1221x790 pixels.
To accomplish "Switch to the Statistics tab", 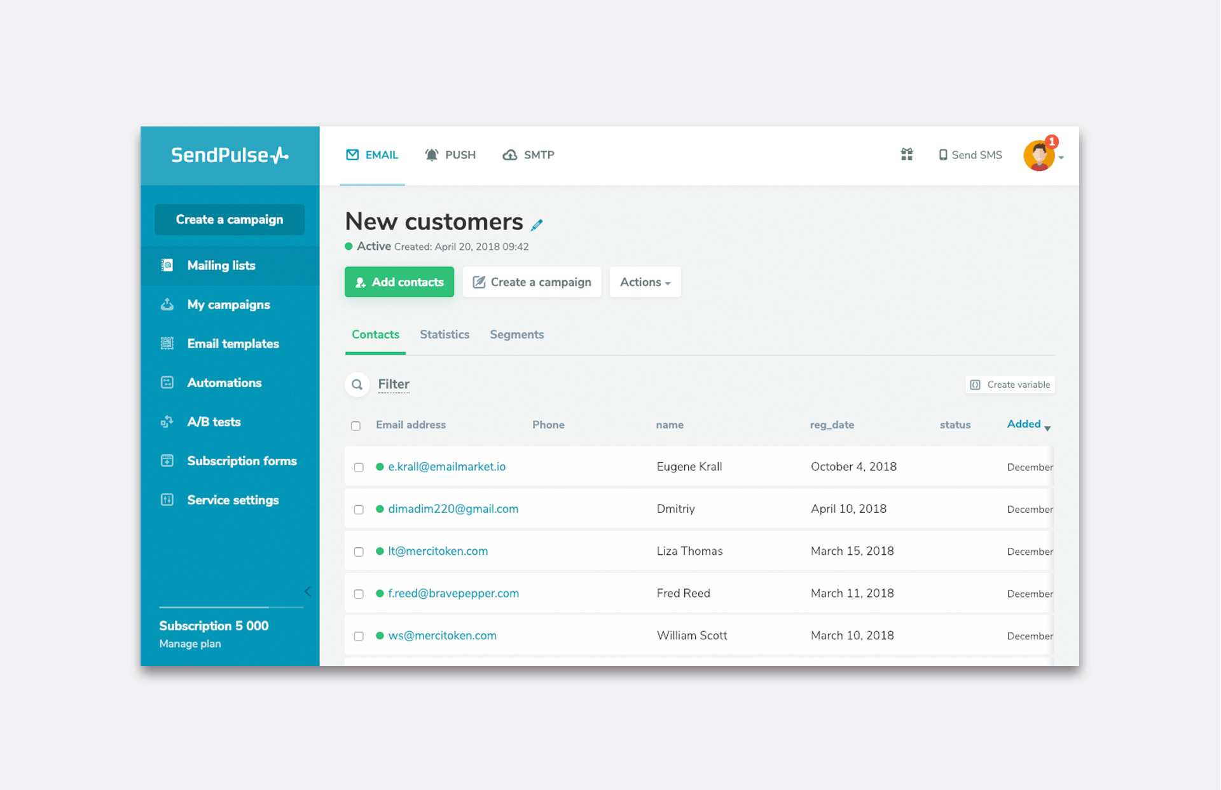I will (444, 335).
